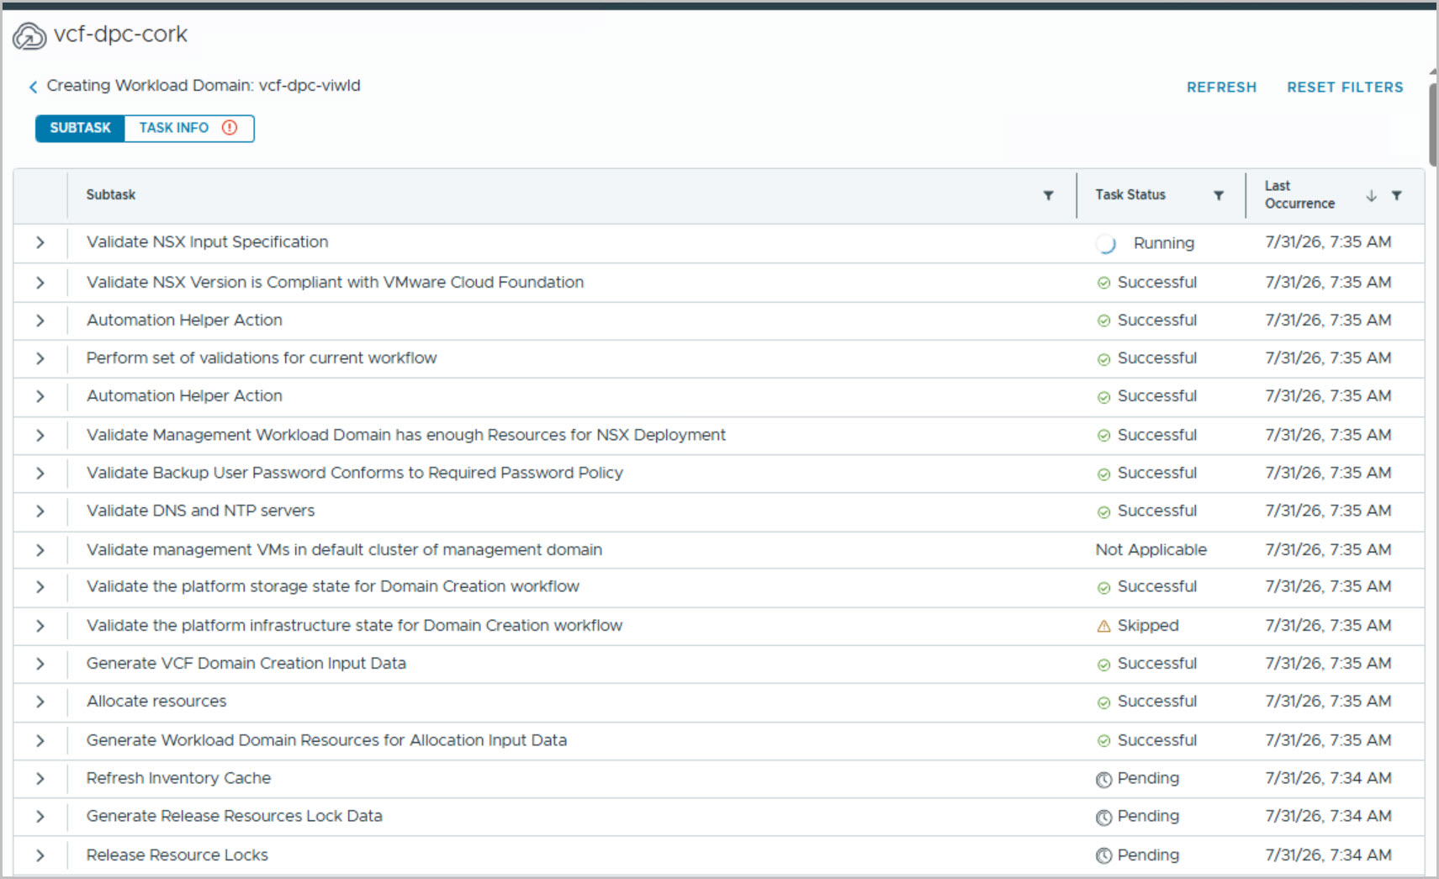The height and width of the screenshot is (879, 1439).
Task: Click the pending clock icon for Generate Release Resources
Action: 1103,818
